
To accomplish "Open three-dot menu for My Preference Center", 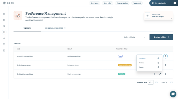I will [x=165, y=65].
